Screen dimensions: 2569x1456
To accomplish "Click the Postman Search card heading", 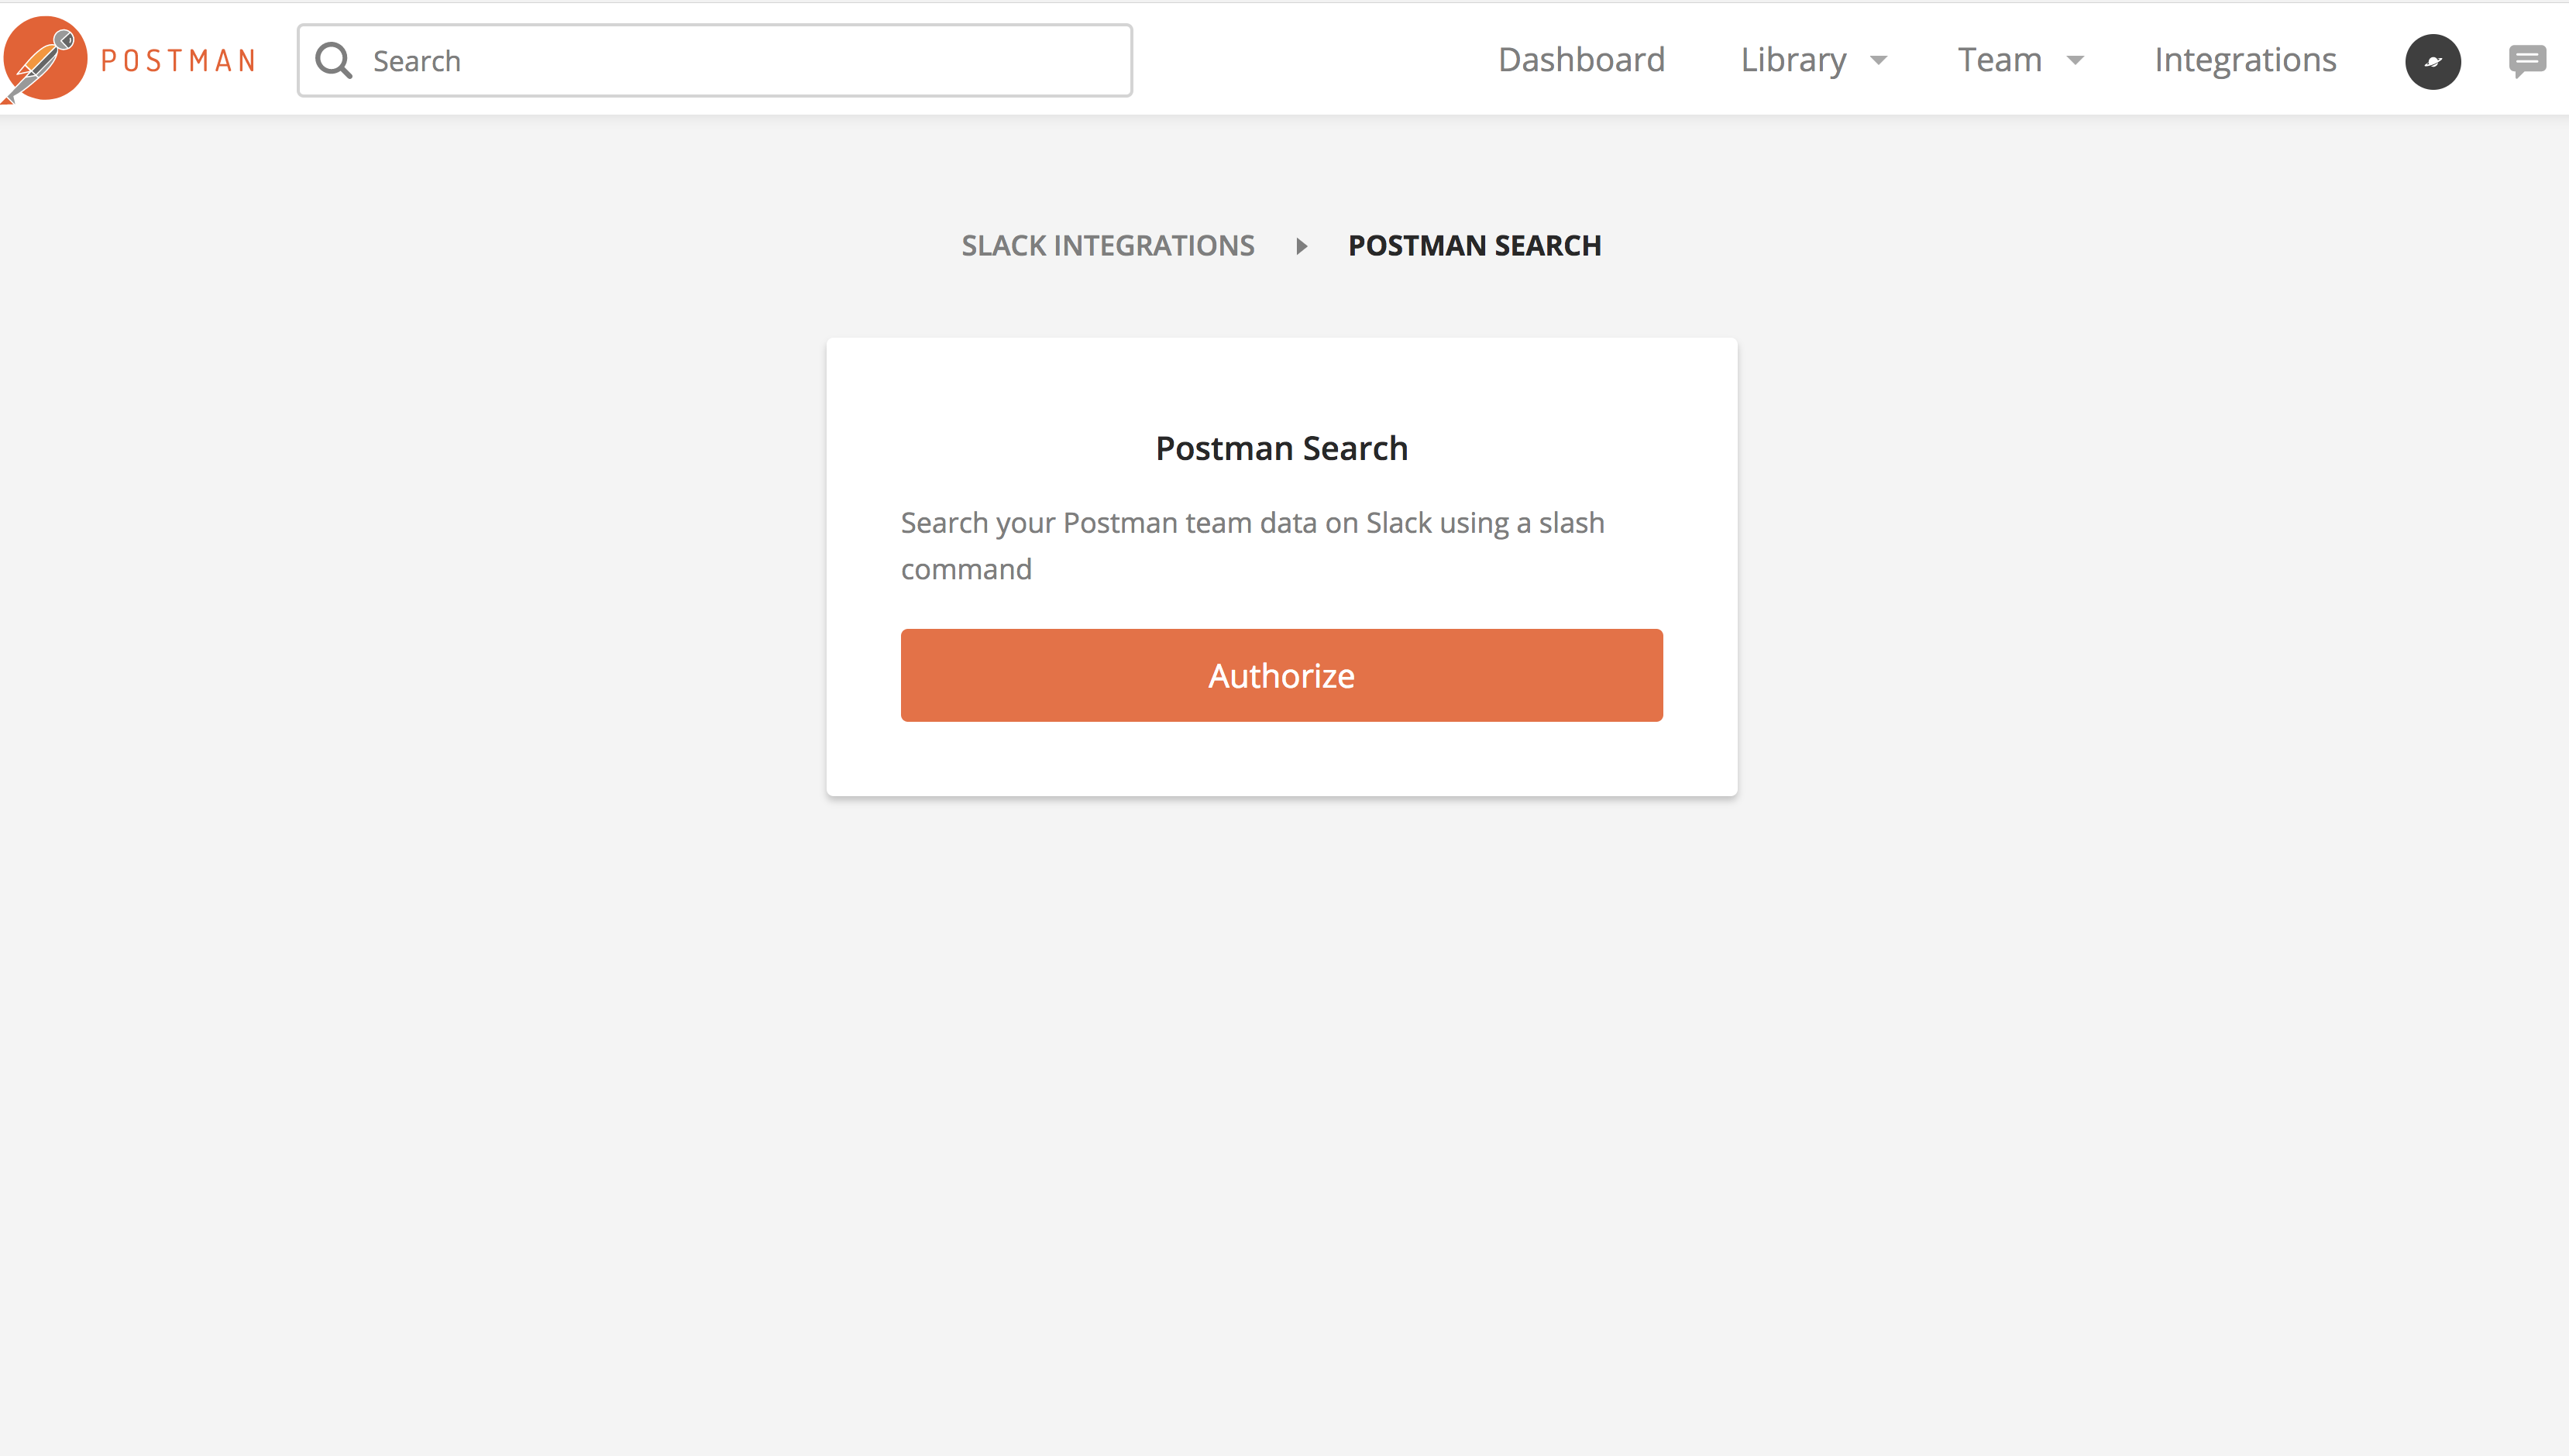I will tap(1281, 449).
